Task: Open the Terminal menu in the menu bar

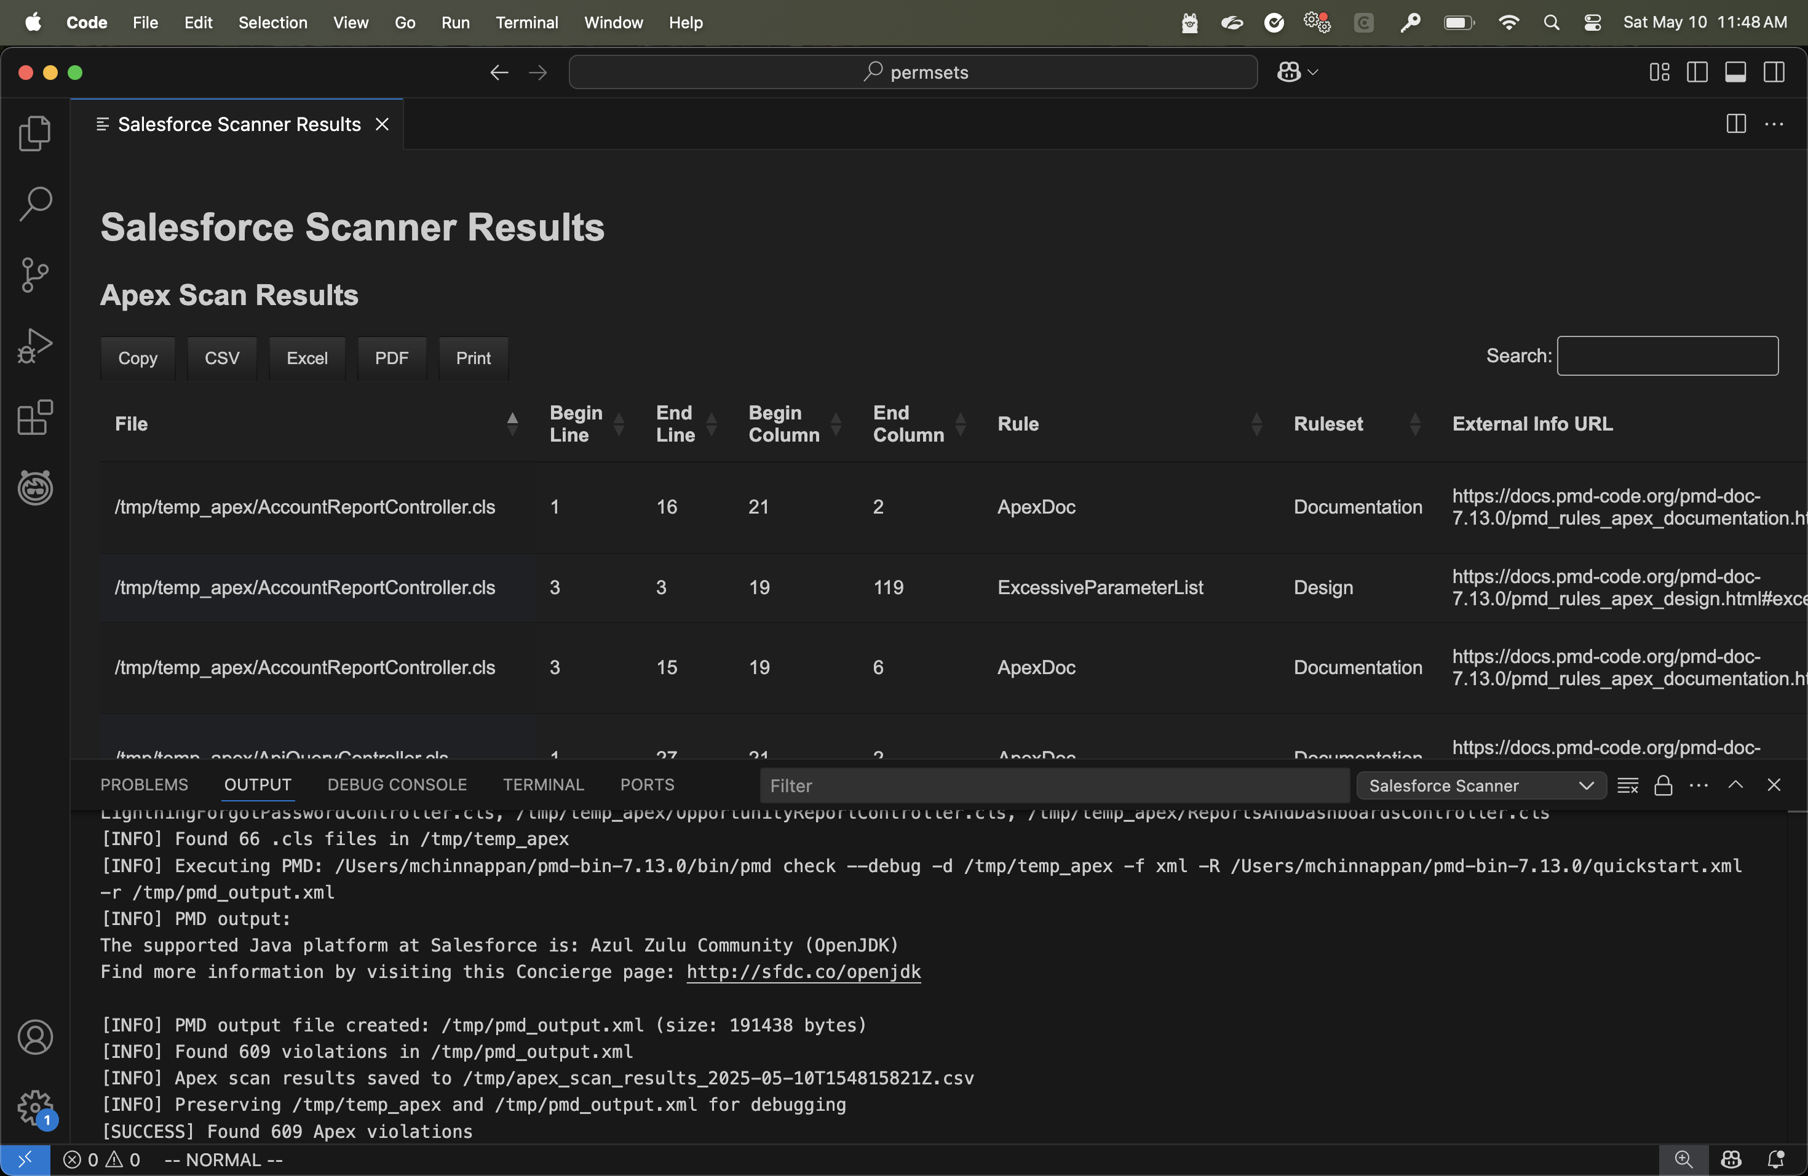Action: click(526, 23)
